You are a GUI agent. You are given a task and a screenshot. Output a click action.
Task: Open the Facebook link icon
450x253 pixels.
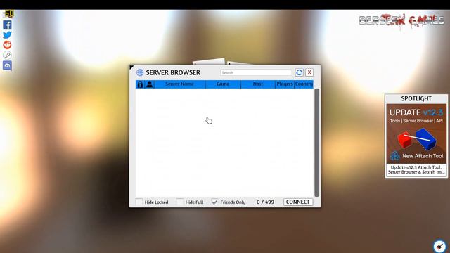coord(7,25)
